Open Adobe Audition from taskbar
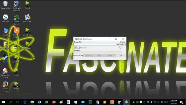The width and height of the screenshot is (186, 105). (90, 102)
